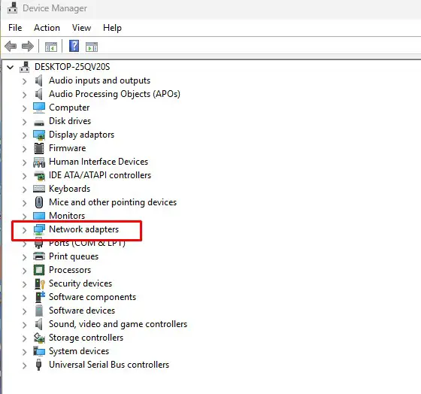Expand the Network adapters category

(x=24, y=230)
